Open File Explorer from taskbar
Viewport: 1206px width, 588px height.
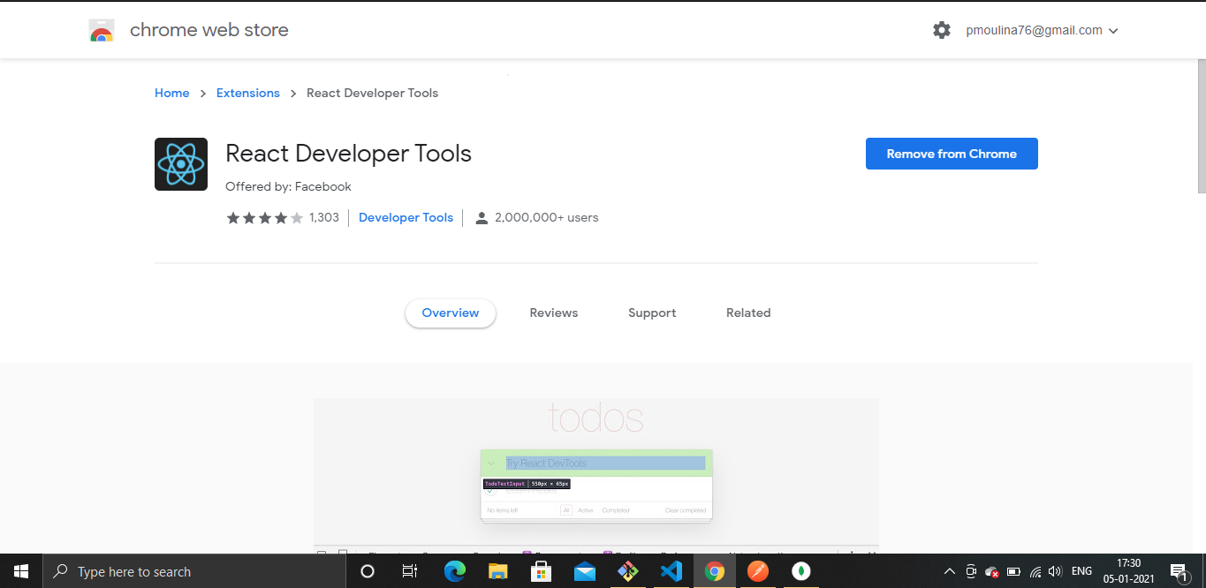click(497, 571)
